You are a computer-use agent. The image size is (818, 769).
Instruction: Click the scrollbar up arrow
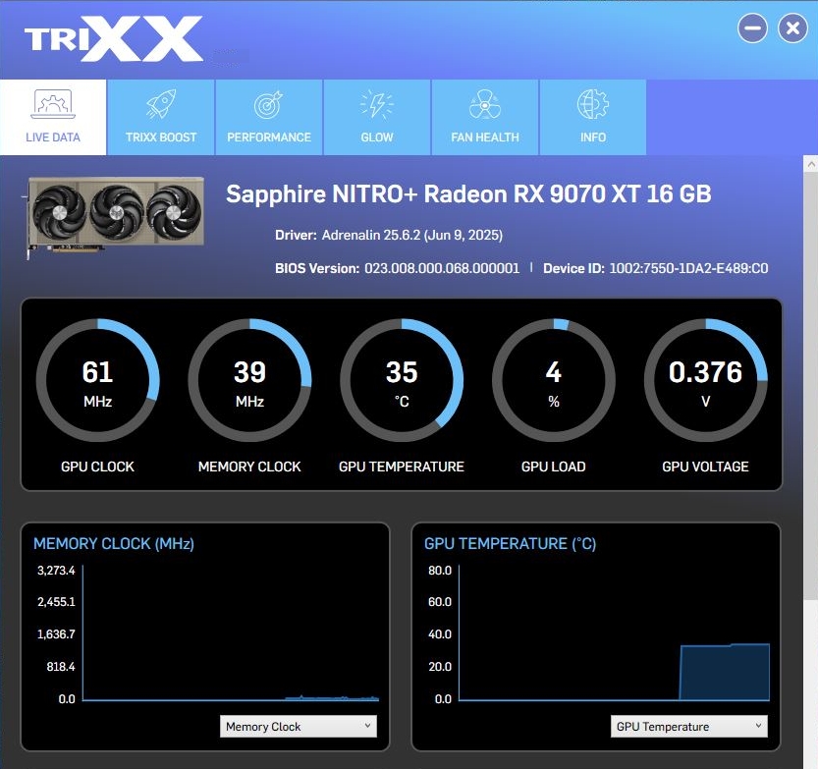[x=811, y=164]
